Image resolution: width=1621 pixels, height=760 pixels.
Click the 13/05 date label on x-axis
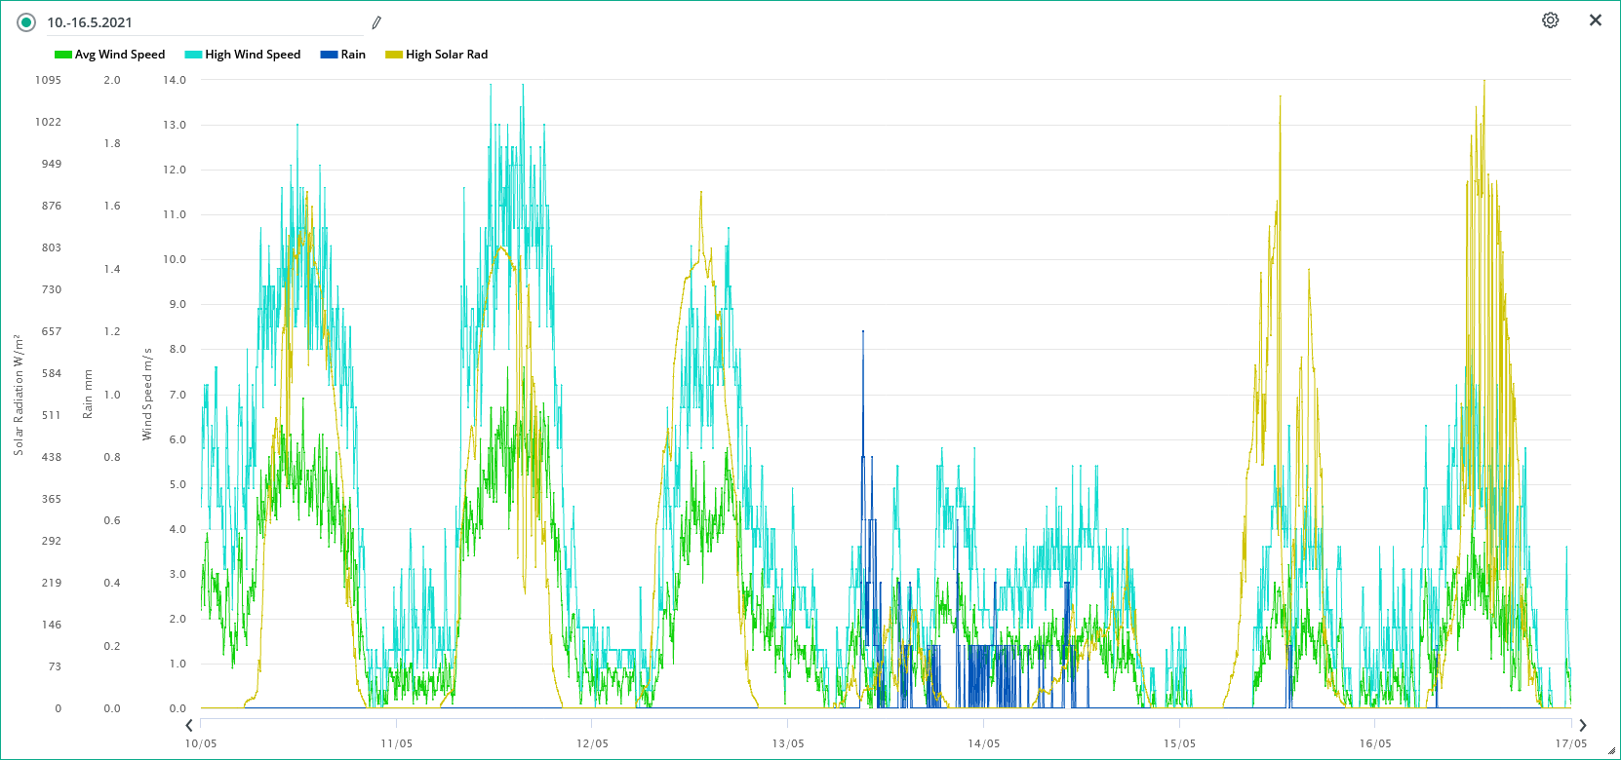point(788,743)
